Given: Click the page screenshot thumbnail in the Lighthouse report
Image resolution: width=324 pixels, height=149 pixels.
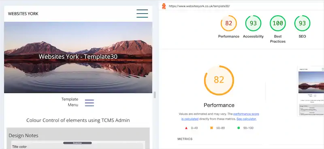Looking at the screenshot, I should [x=311, y=91].
